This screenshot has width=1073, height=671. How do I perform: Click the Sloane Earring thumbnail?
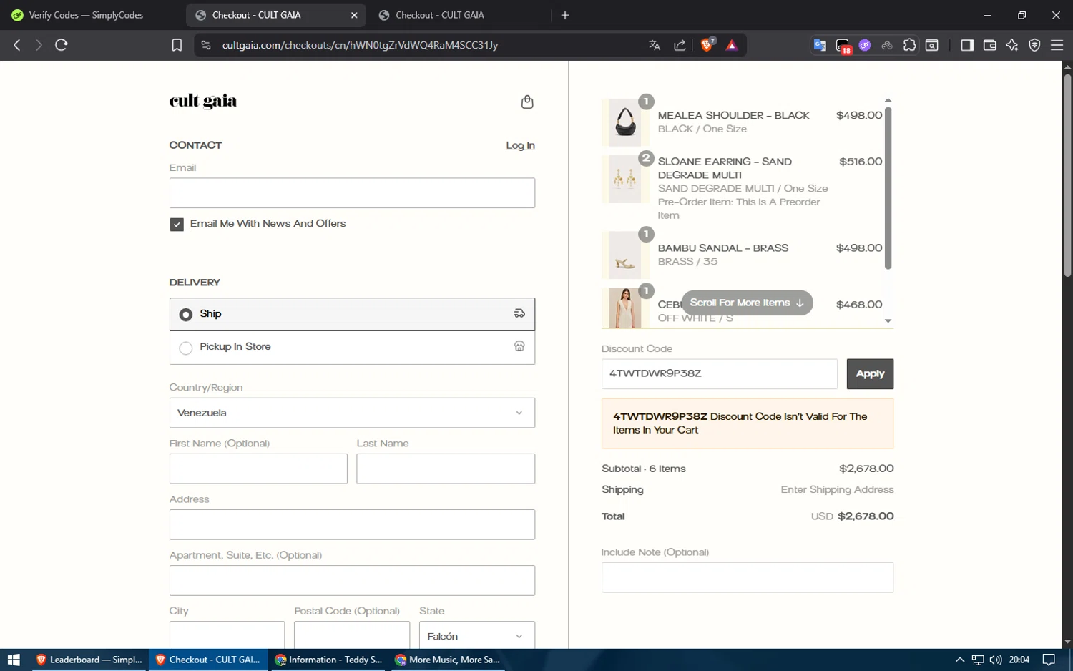(x=625, y=180)
